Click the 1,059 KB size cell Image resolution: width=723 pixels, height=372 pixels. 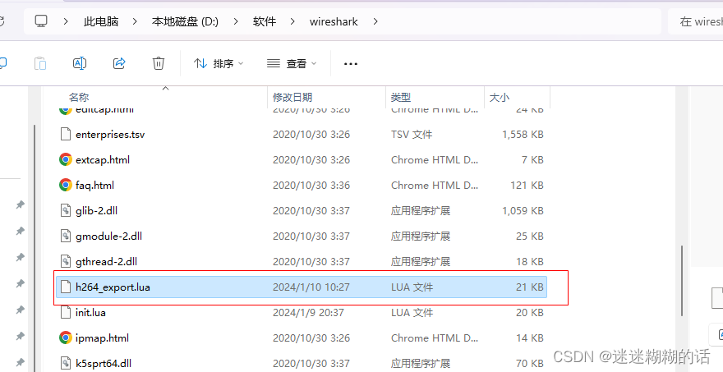tap(523, 211)
